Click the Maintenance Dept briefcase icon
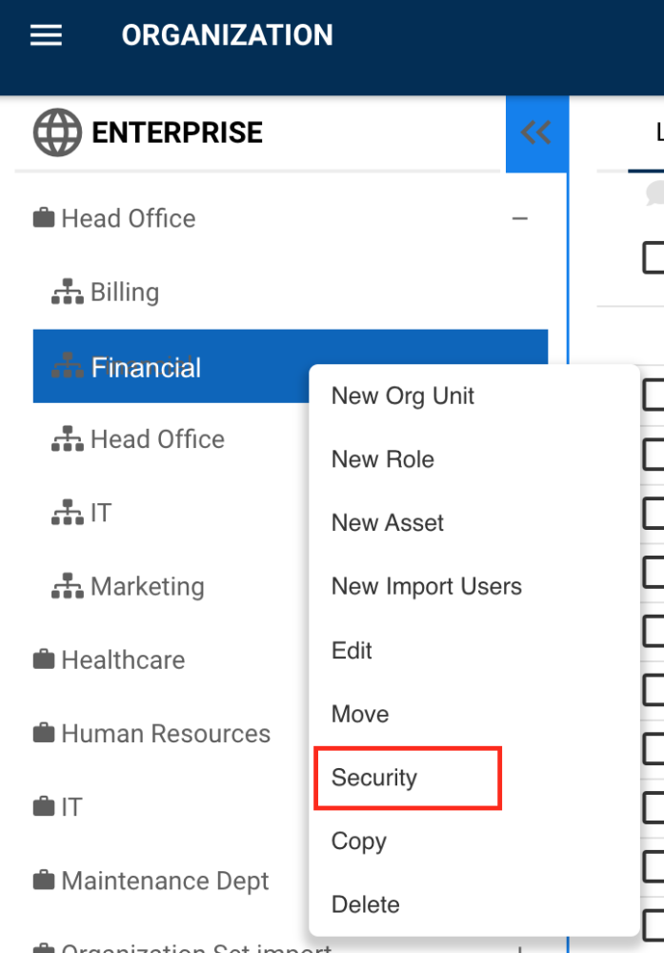Image resolution: width=664 pixels, height=953 pixels. [x=44, y=882]
